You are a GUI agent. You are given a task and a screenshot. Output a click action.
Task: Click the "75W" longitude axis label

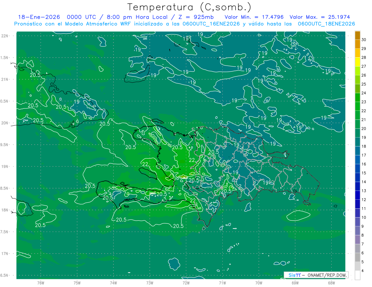coord(77,283)
